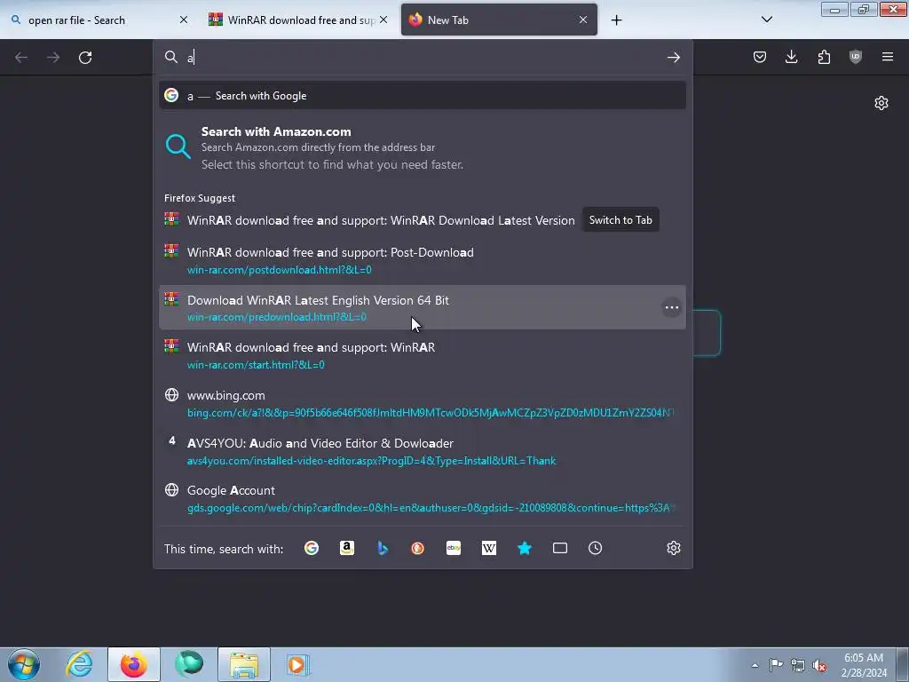Click the Switch to Tab button

620,220
